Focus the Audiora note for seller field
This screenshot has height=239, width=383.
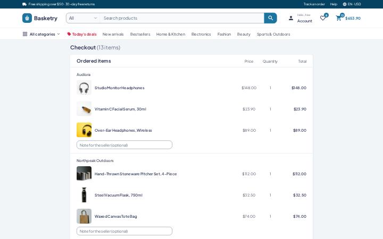(124, 145)
